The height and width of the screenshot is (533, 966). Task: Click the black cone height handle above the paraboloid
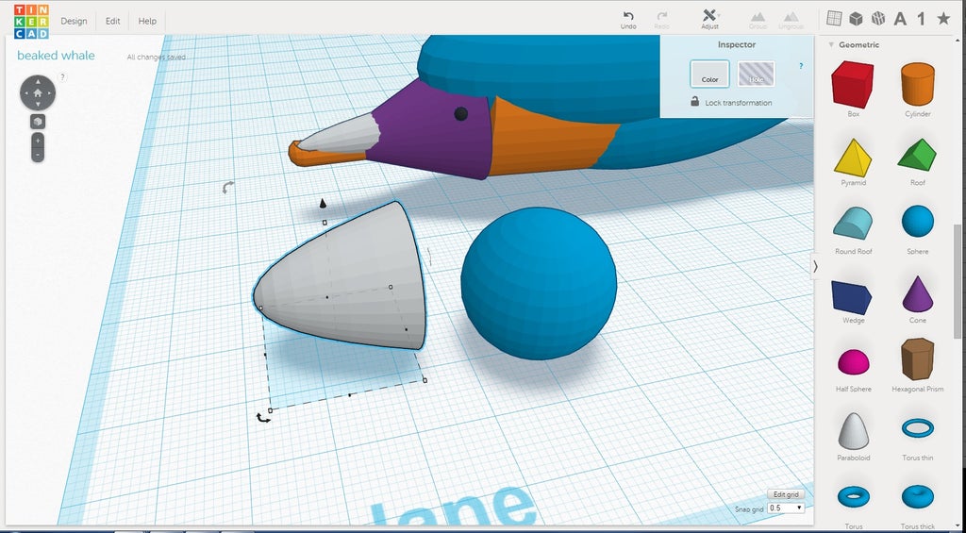[x=323, y=204]
